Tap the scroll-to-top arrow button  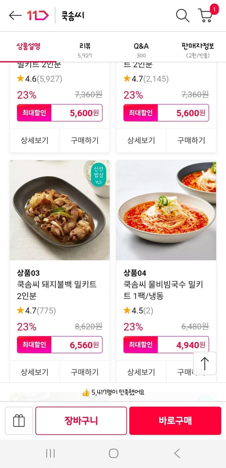click(x=205, y=363)
